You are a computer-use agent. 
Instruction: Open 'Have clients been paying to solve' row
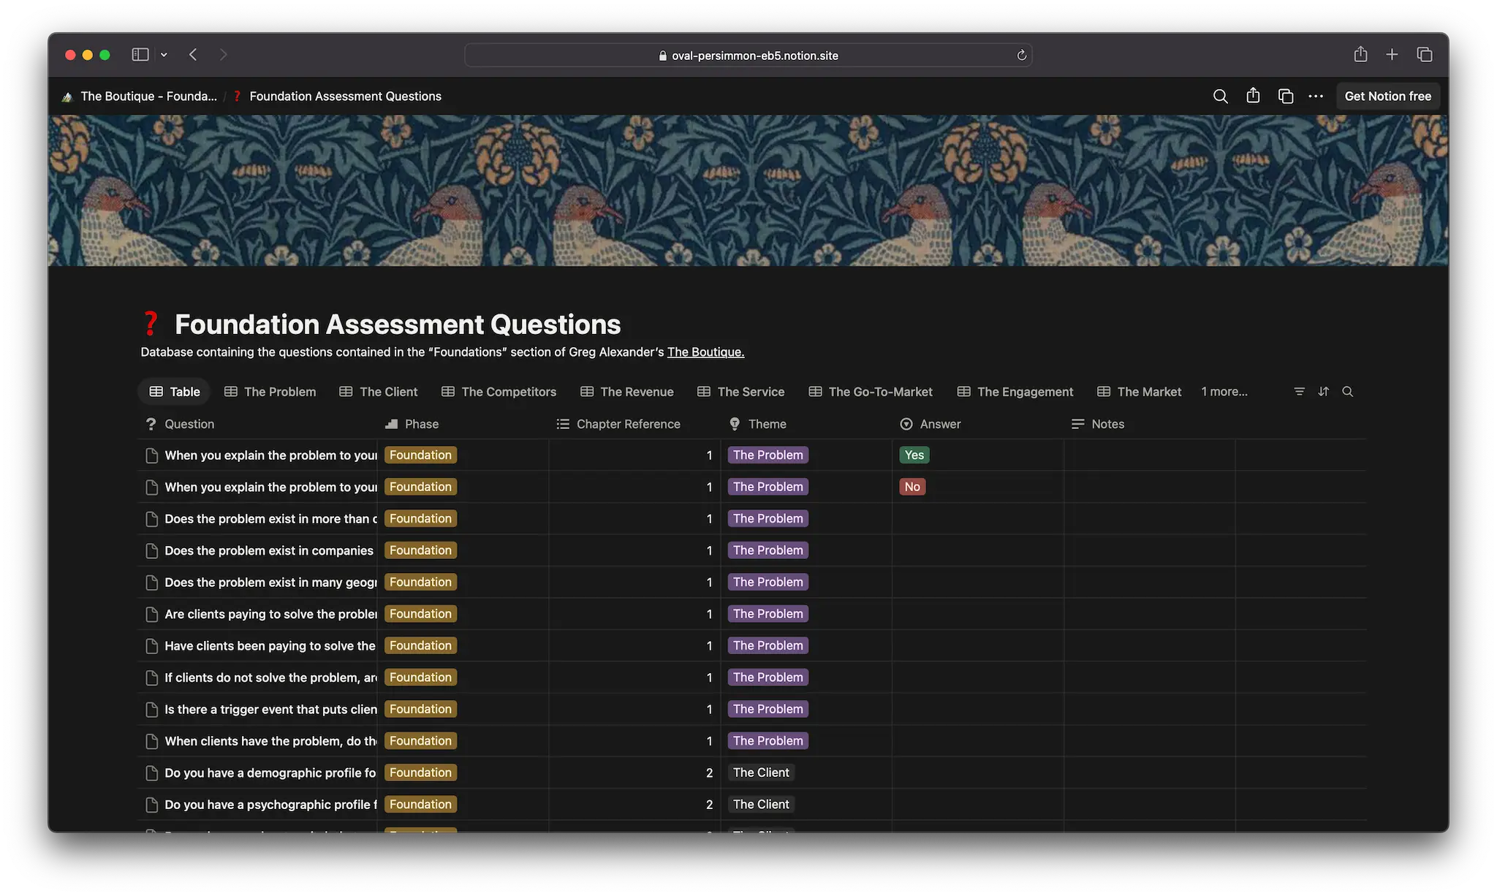270,646
